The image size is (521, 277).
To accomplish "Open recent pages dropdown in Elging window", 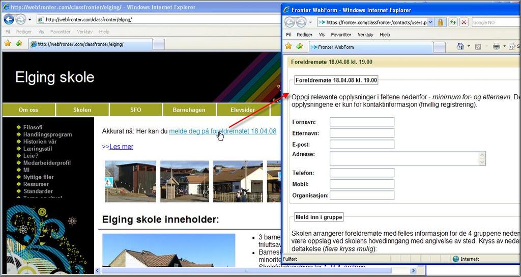I will (30, 20).
